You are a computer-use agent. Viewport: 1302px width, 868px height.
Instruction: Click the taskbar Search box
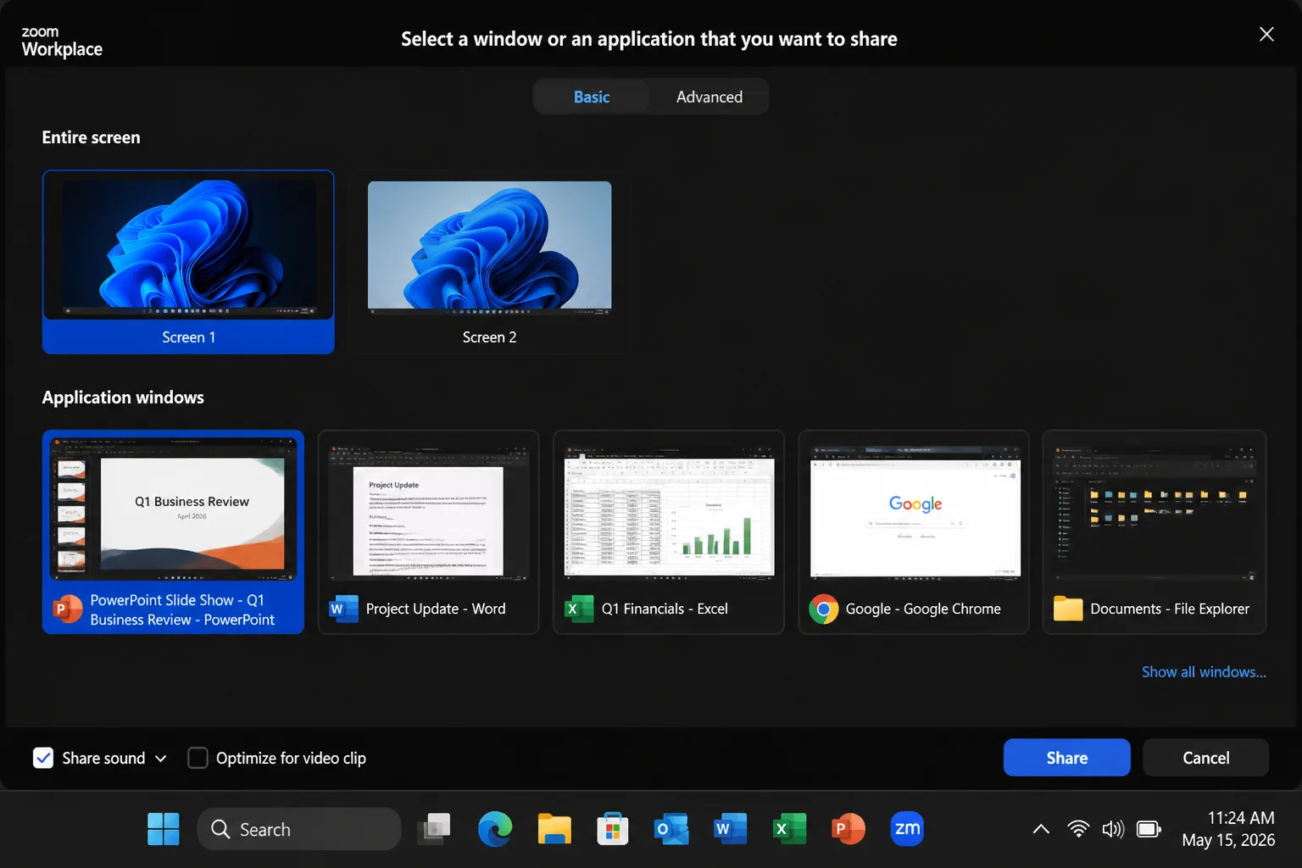[299, 829]
